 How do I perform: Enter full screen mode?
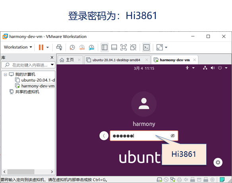click(x=124, y=47)
